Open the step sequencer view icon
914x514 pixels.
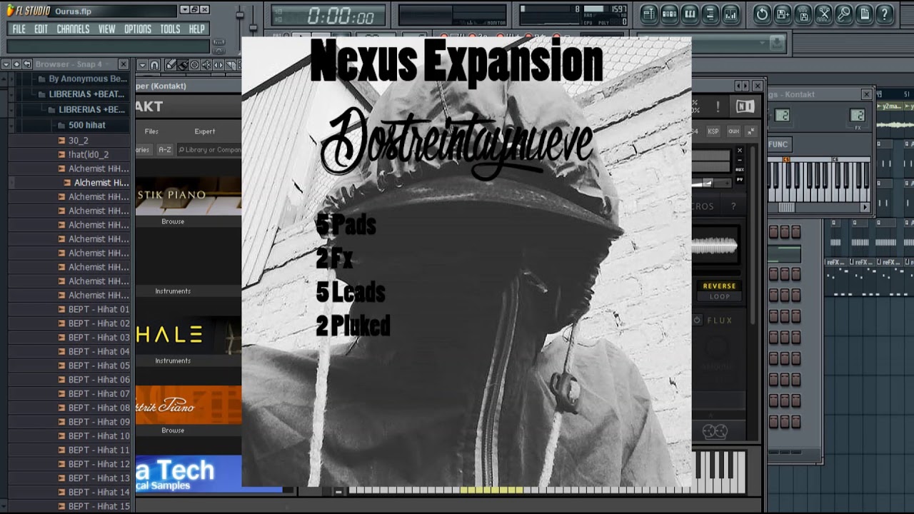[x=669, y=14]
